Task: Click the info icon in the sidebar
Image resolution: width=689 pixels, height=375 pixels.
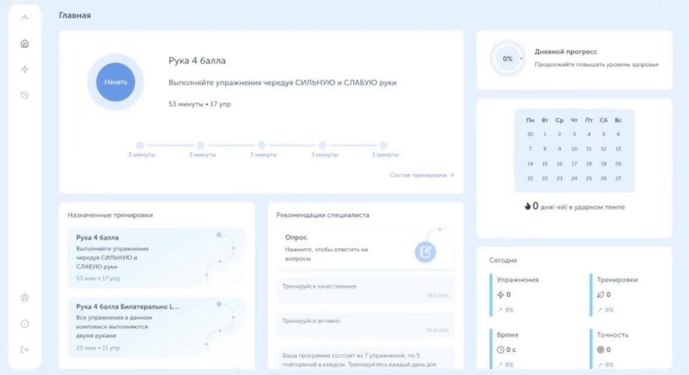Action: (24, 323)
